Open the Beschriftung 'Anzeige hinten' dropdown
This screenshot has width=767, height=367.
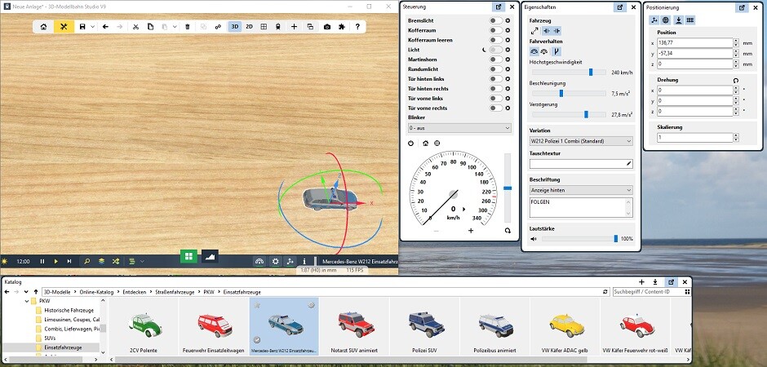581,190
